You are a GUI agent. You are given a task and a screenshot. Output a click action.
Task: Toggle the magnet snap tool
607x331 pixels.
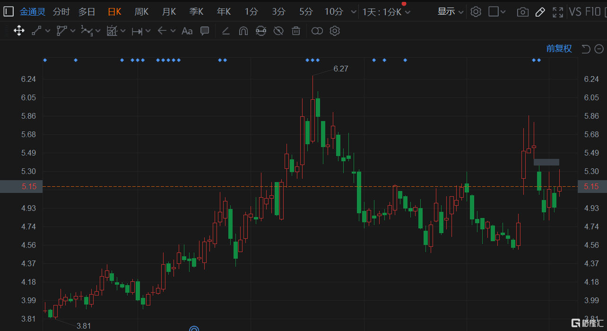243,31
